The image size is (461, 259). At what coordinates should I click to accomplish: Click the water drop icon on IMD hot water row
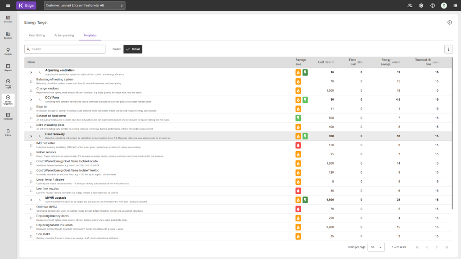[298, 145]
